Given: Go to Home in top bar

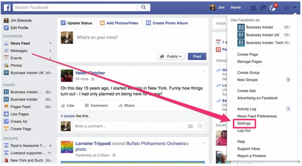Looking at the screenshot, I should pos(236,7).
